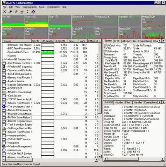Select the CoolSrv.exe process row
The image size is (166, 167).
[51, 96]
